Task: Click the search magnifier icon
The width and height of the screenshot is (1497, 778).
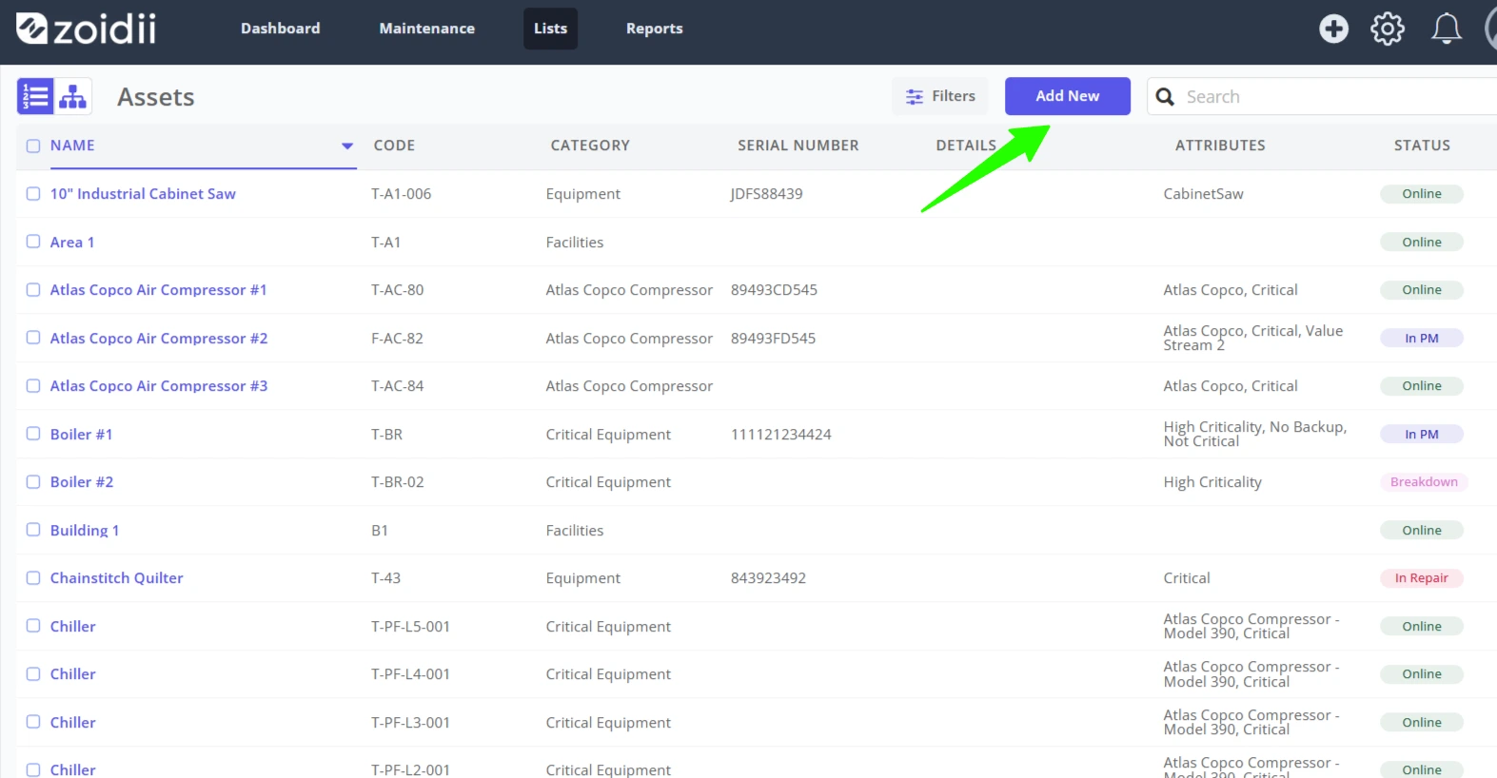Action: [x=1165, y=96]
